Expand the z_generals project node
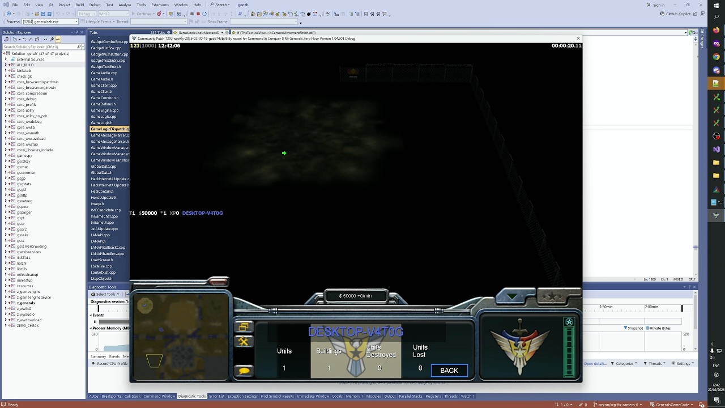The image size is (725, 408). [x=6, y=303]
